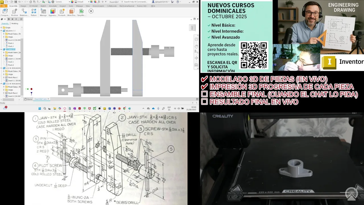Select Flush:2 constraint under pieza 2:1

point(11,65)
